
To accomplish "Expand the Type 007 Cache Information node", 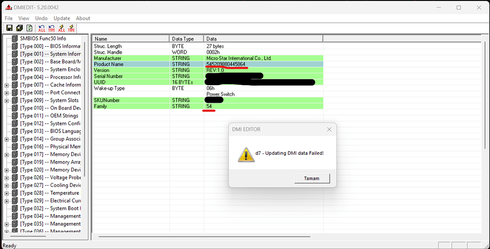I will click(7, 85).
